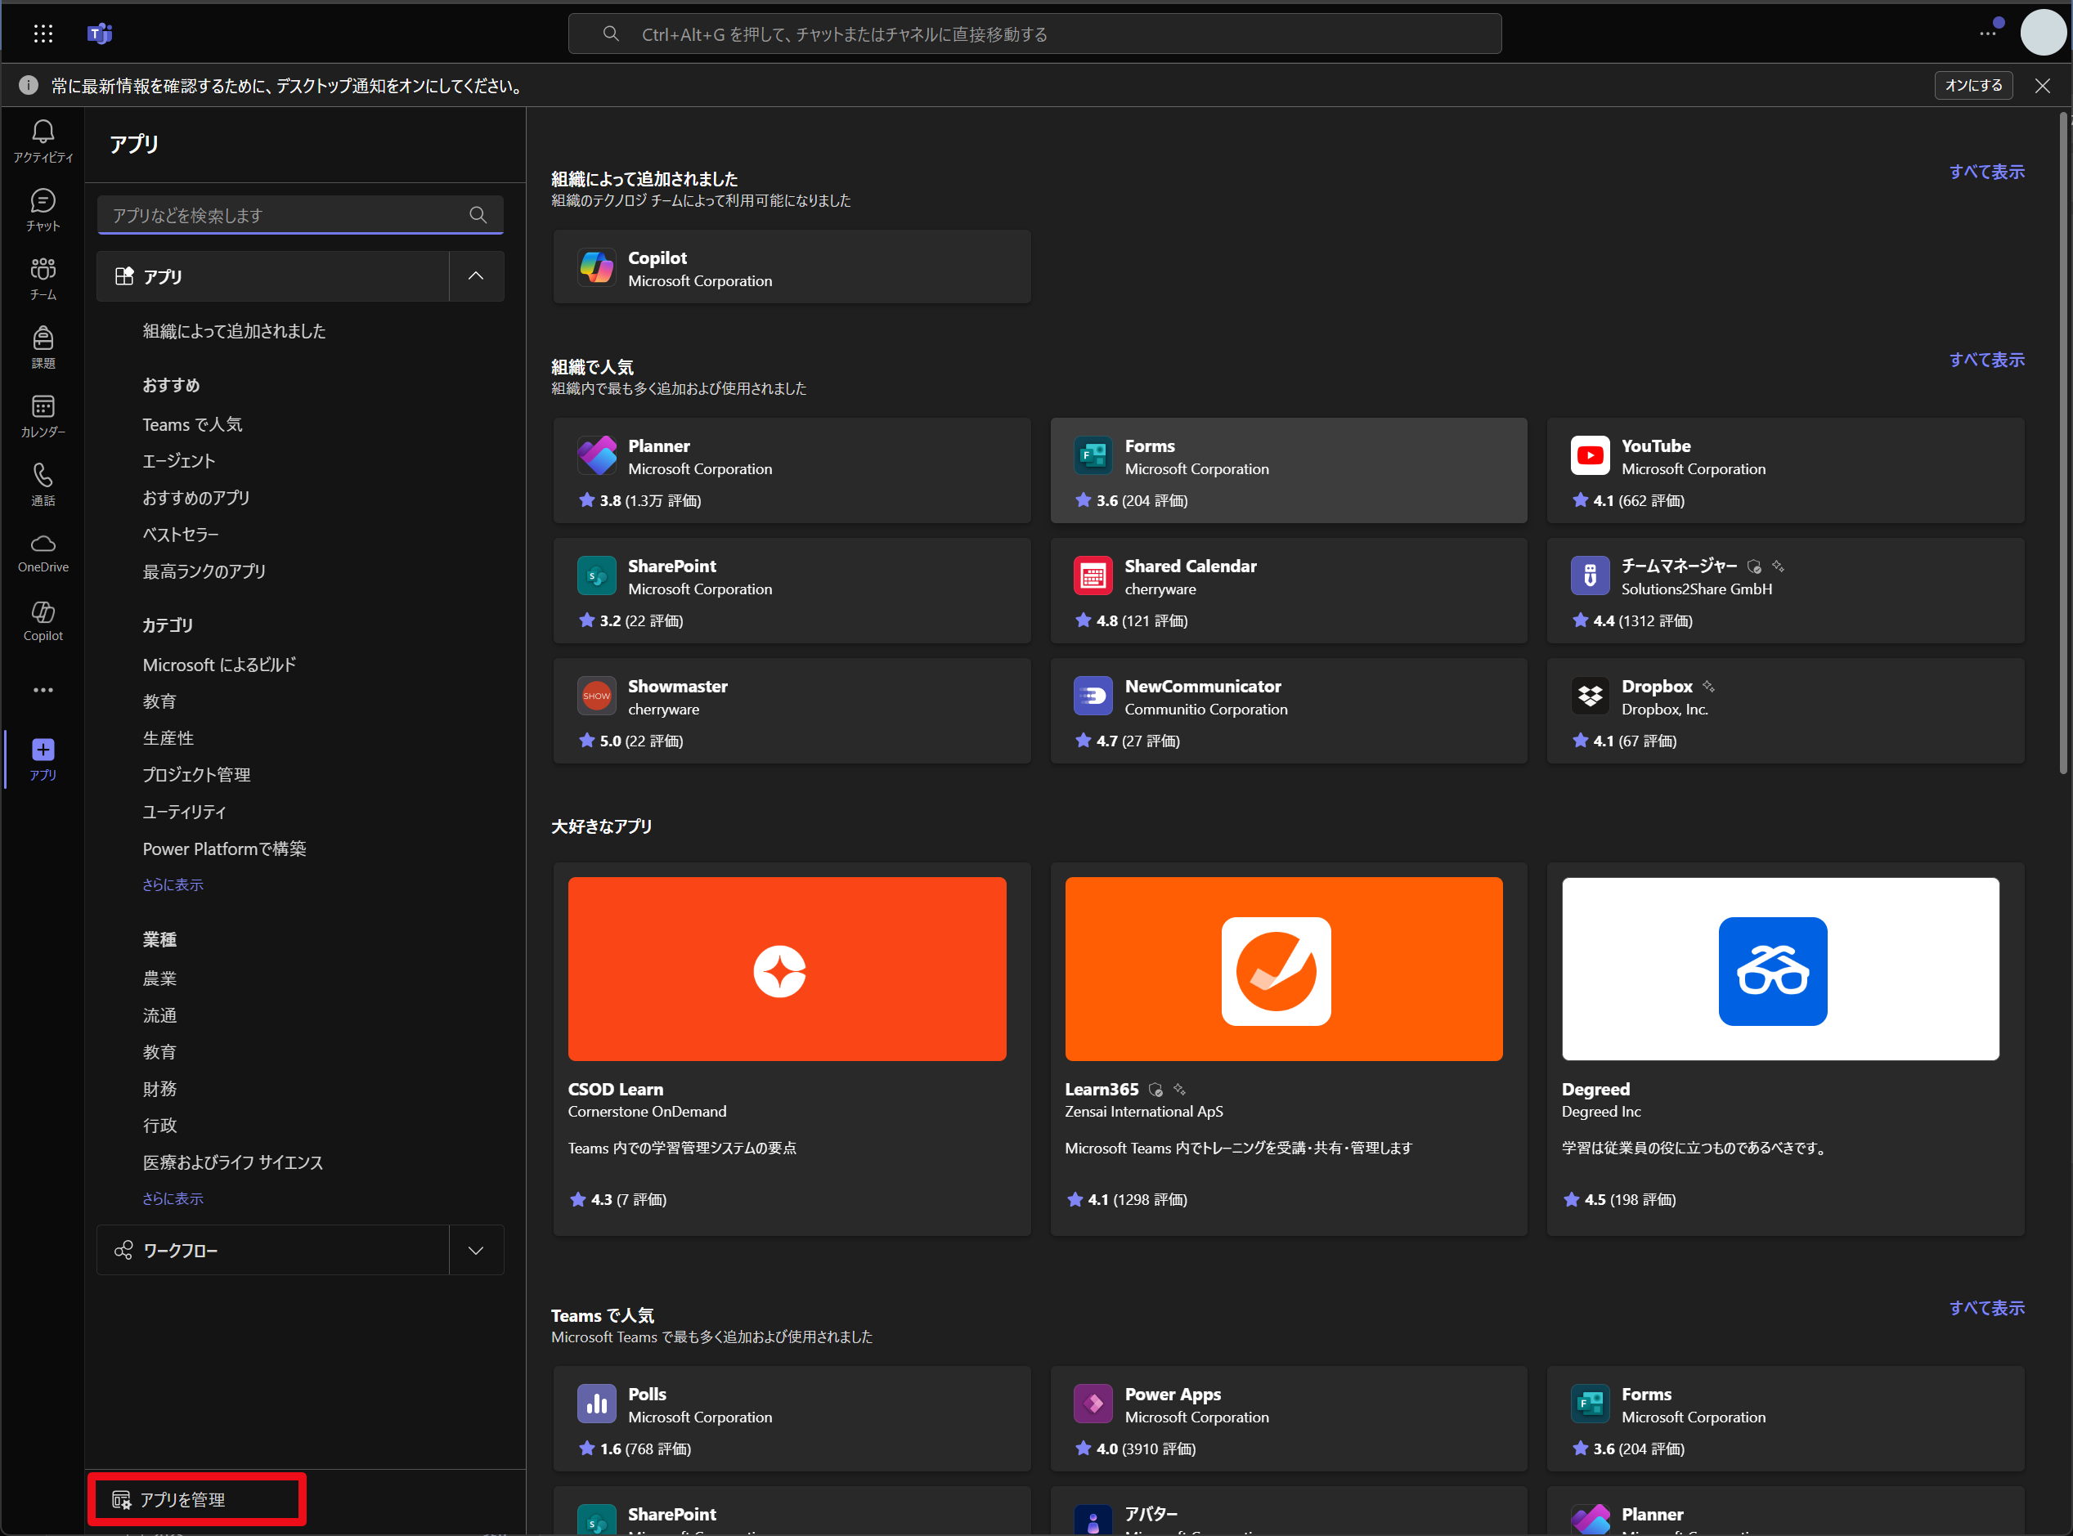Viewport: 2073px width, 1536px height.
Task: Select Microsoft によるビルド category
Action: 219,665
